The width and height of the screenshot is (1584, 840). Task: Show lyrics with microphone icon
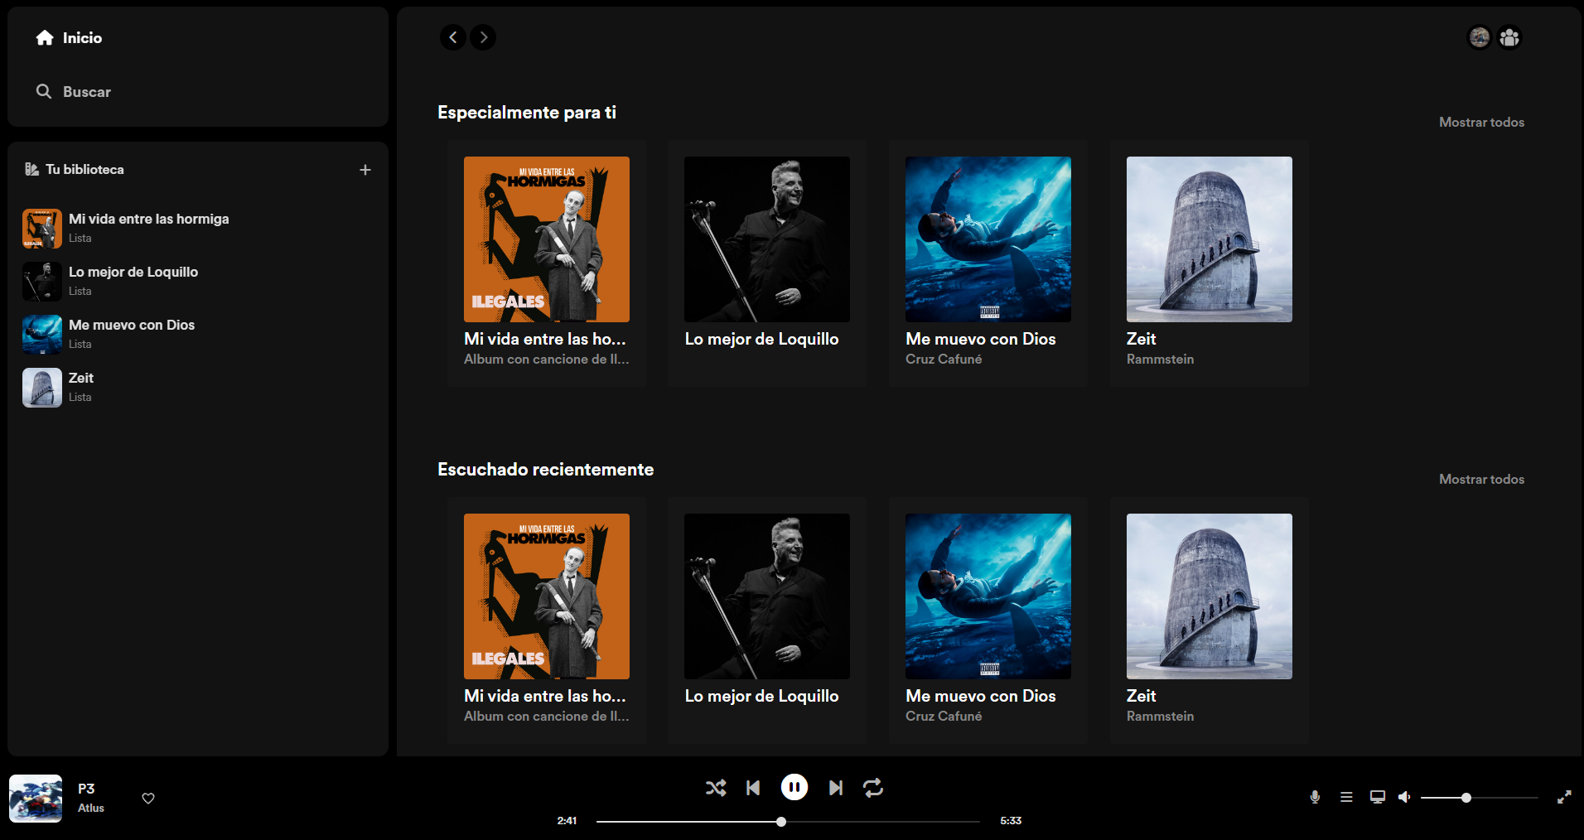point(1315,797)
